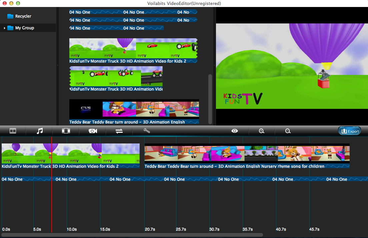
Task: Click the Teddy Bear timeline clip title text
Action: point(234,166)
